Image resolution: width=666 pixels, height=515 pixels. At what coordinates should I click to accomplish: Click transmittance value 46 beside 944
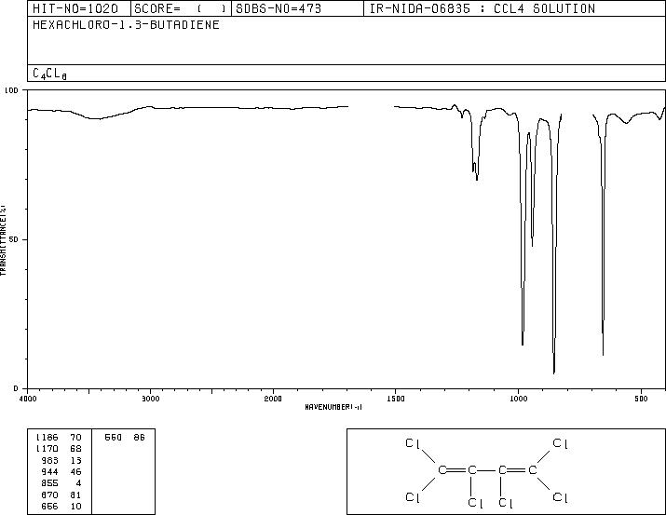(x=75, y=471)
